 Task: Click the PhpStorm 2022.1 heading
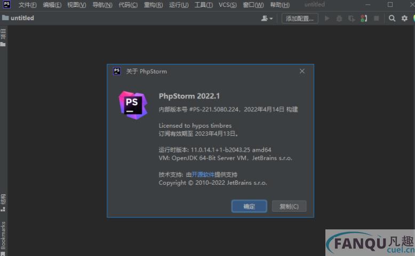(x=189, y=96)
